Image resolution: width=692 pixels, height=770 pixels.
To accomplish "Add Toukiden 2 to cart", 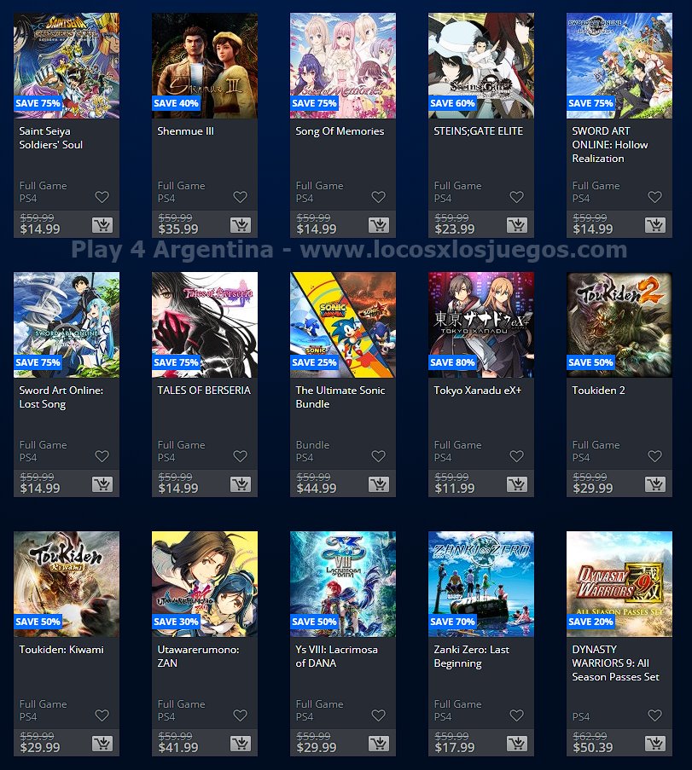I will 655,484.
